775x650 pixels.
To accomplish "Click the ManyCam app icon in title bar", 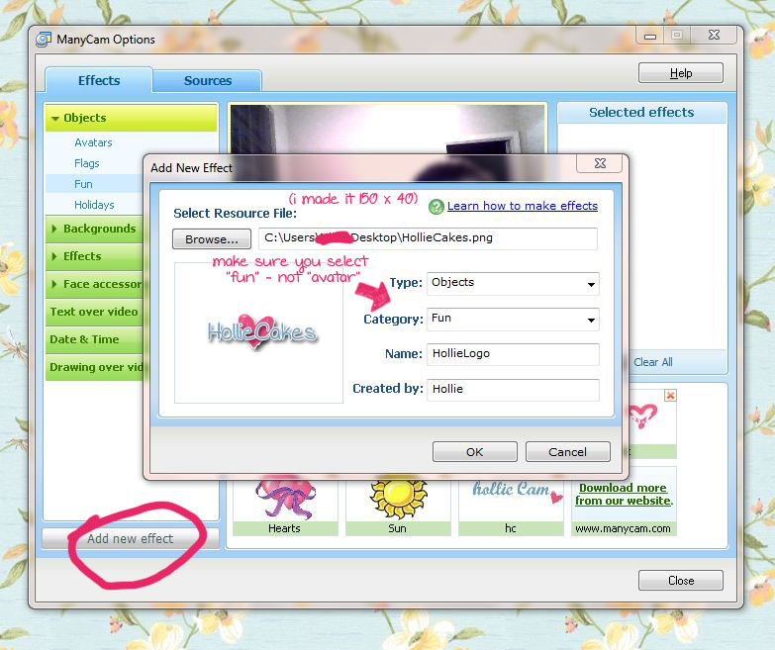I will pos(44,41).
